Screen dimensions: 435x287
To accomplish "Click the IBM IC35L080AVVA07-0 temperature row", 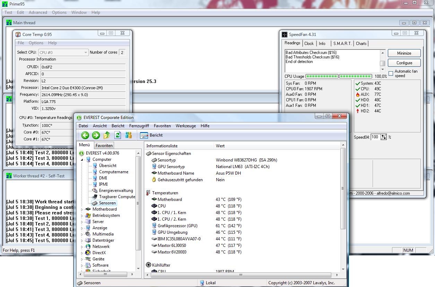I will [x=243, y=239].
